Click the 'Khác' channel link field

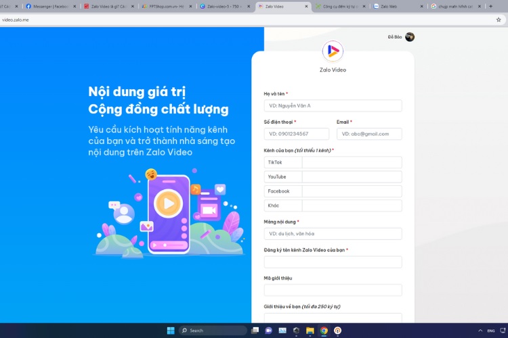[352, 206]
